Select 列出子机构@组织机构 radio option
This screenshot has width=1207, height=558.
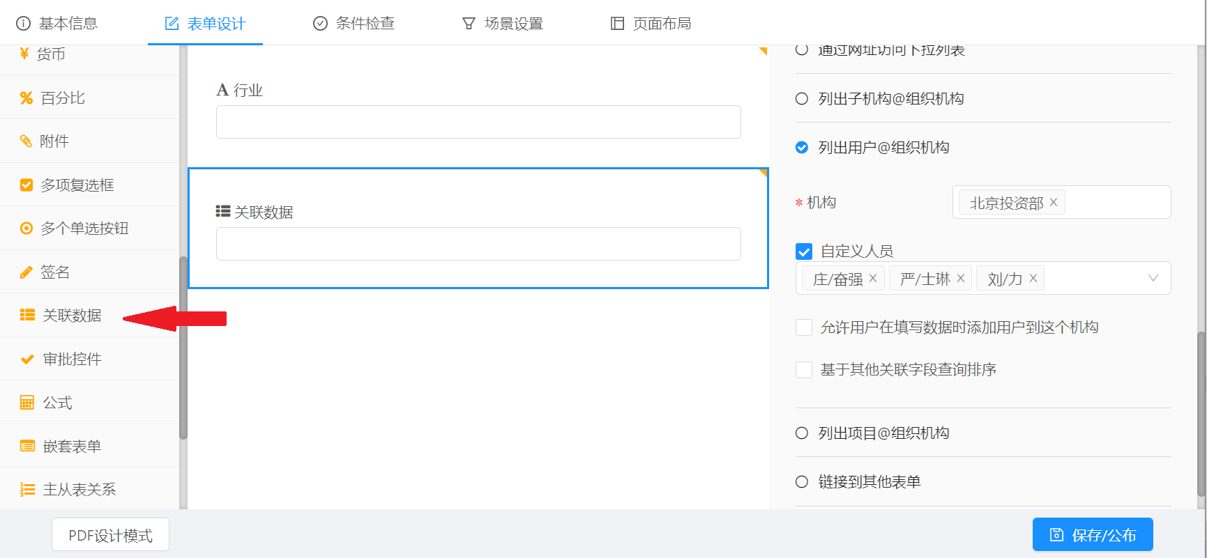click(x=802, y=99)
